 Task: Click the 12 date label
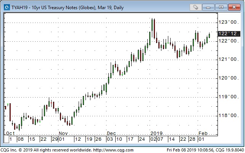(x=78, y=139)
